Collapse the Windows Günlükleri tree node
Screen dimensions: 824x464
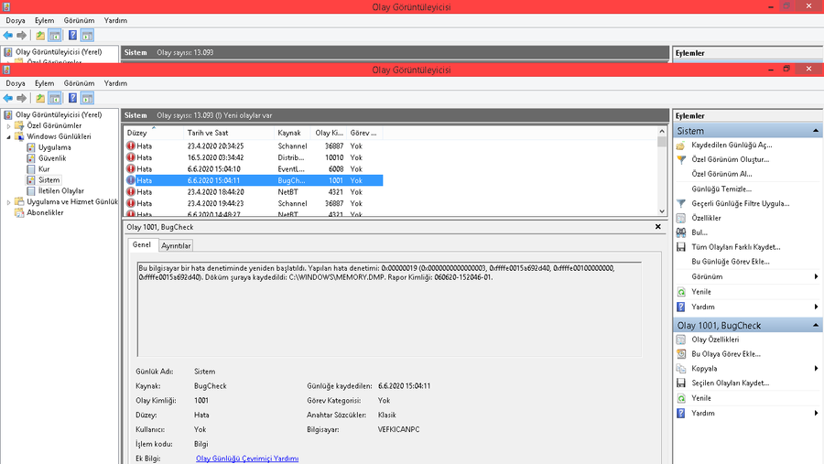(9, 136)
